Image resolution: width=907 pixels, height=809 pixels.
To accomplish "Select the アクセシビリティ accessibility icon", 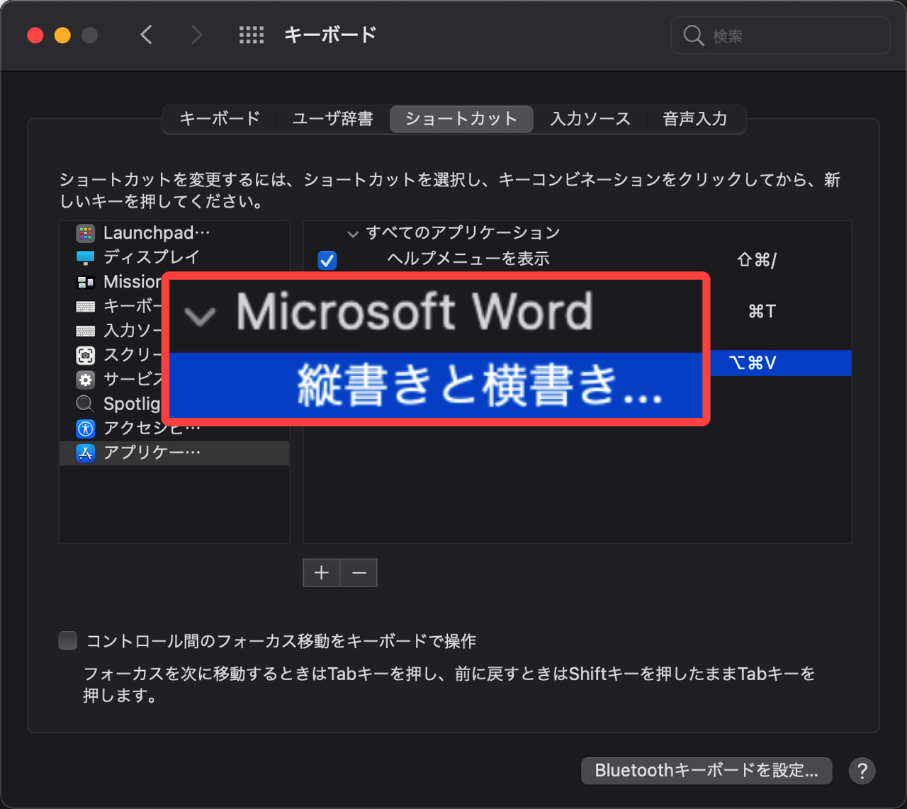I will coord(86,429).
